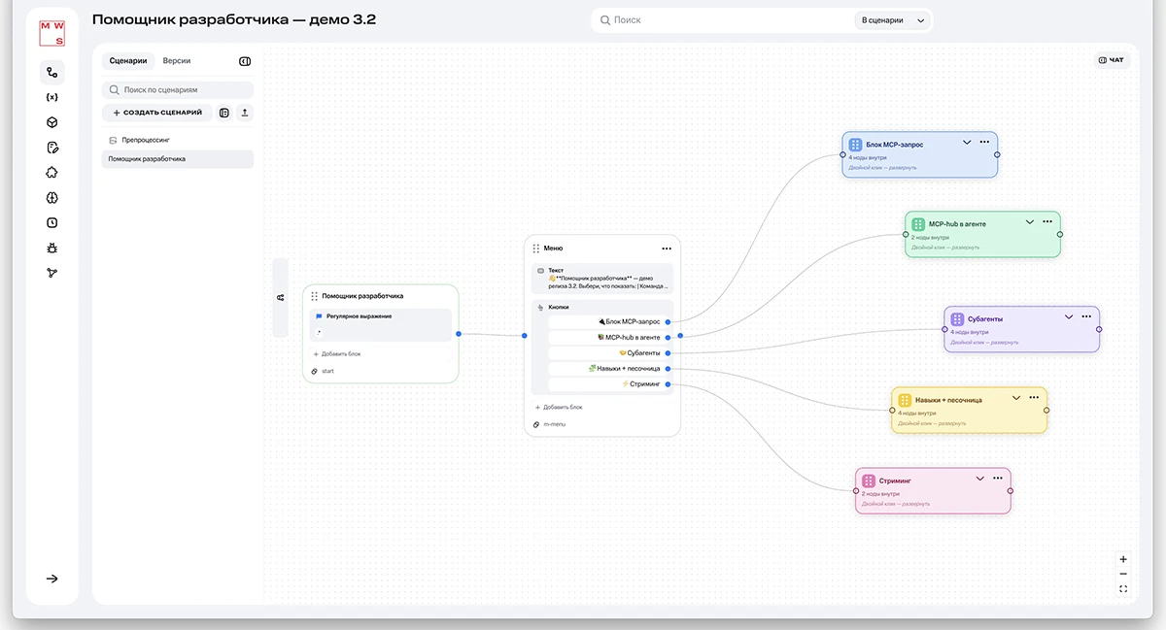Screen dimensions: 1166x630
Task: Select the Блок МСР-запрос menu button
Action: [x=610, y=321]
